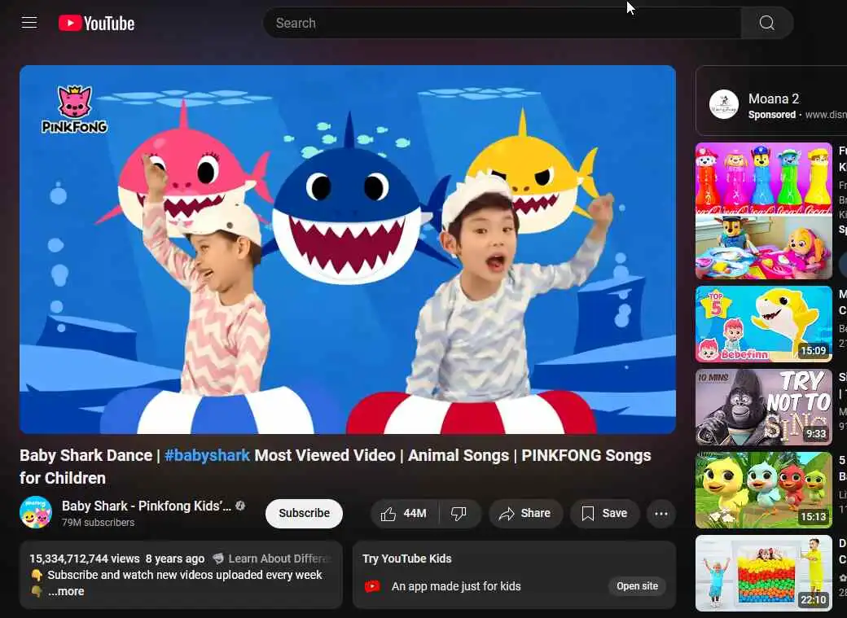Click the view count 15,334,712,744 views

84,559
